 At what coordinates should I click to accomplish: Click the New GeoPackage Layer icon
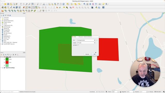click(x=5, y=7)
